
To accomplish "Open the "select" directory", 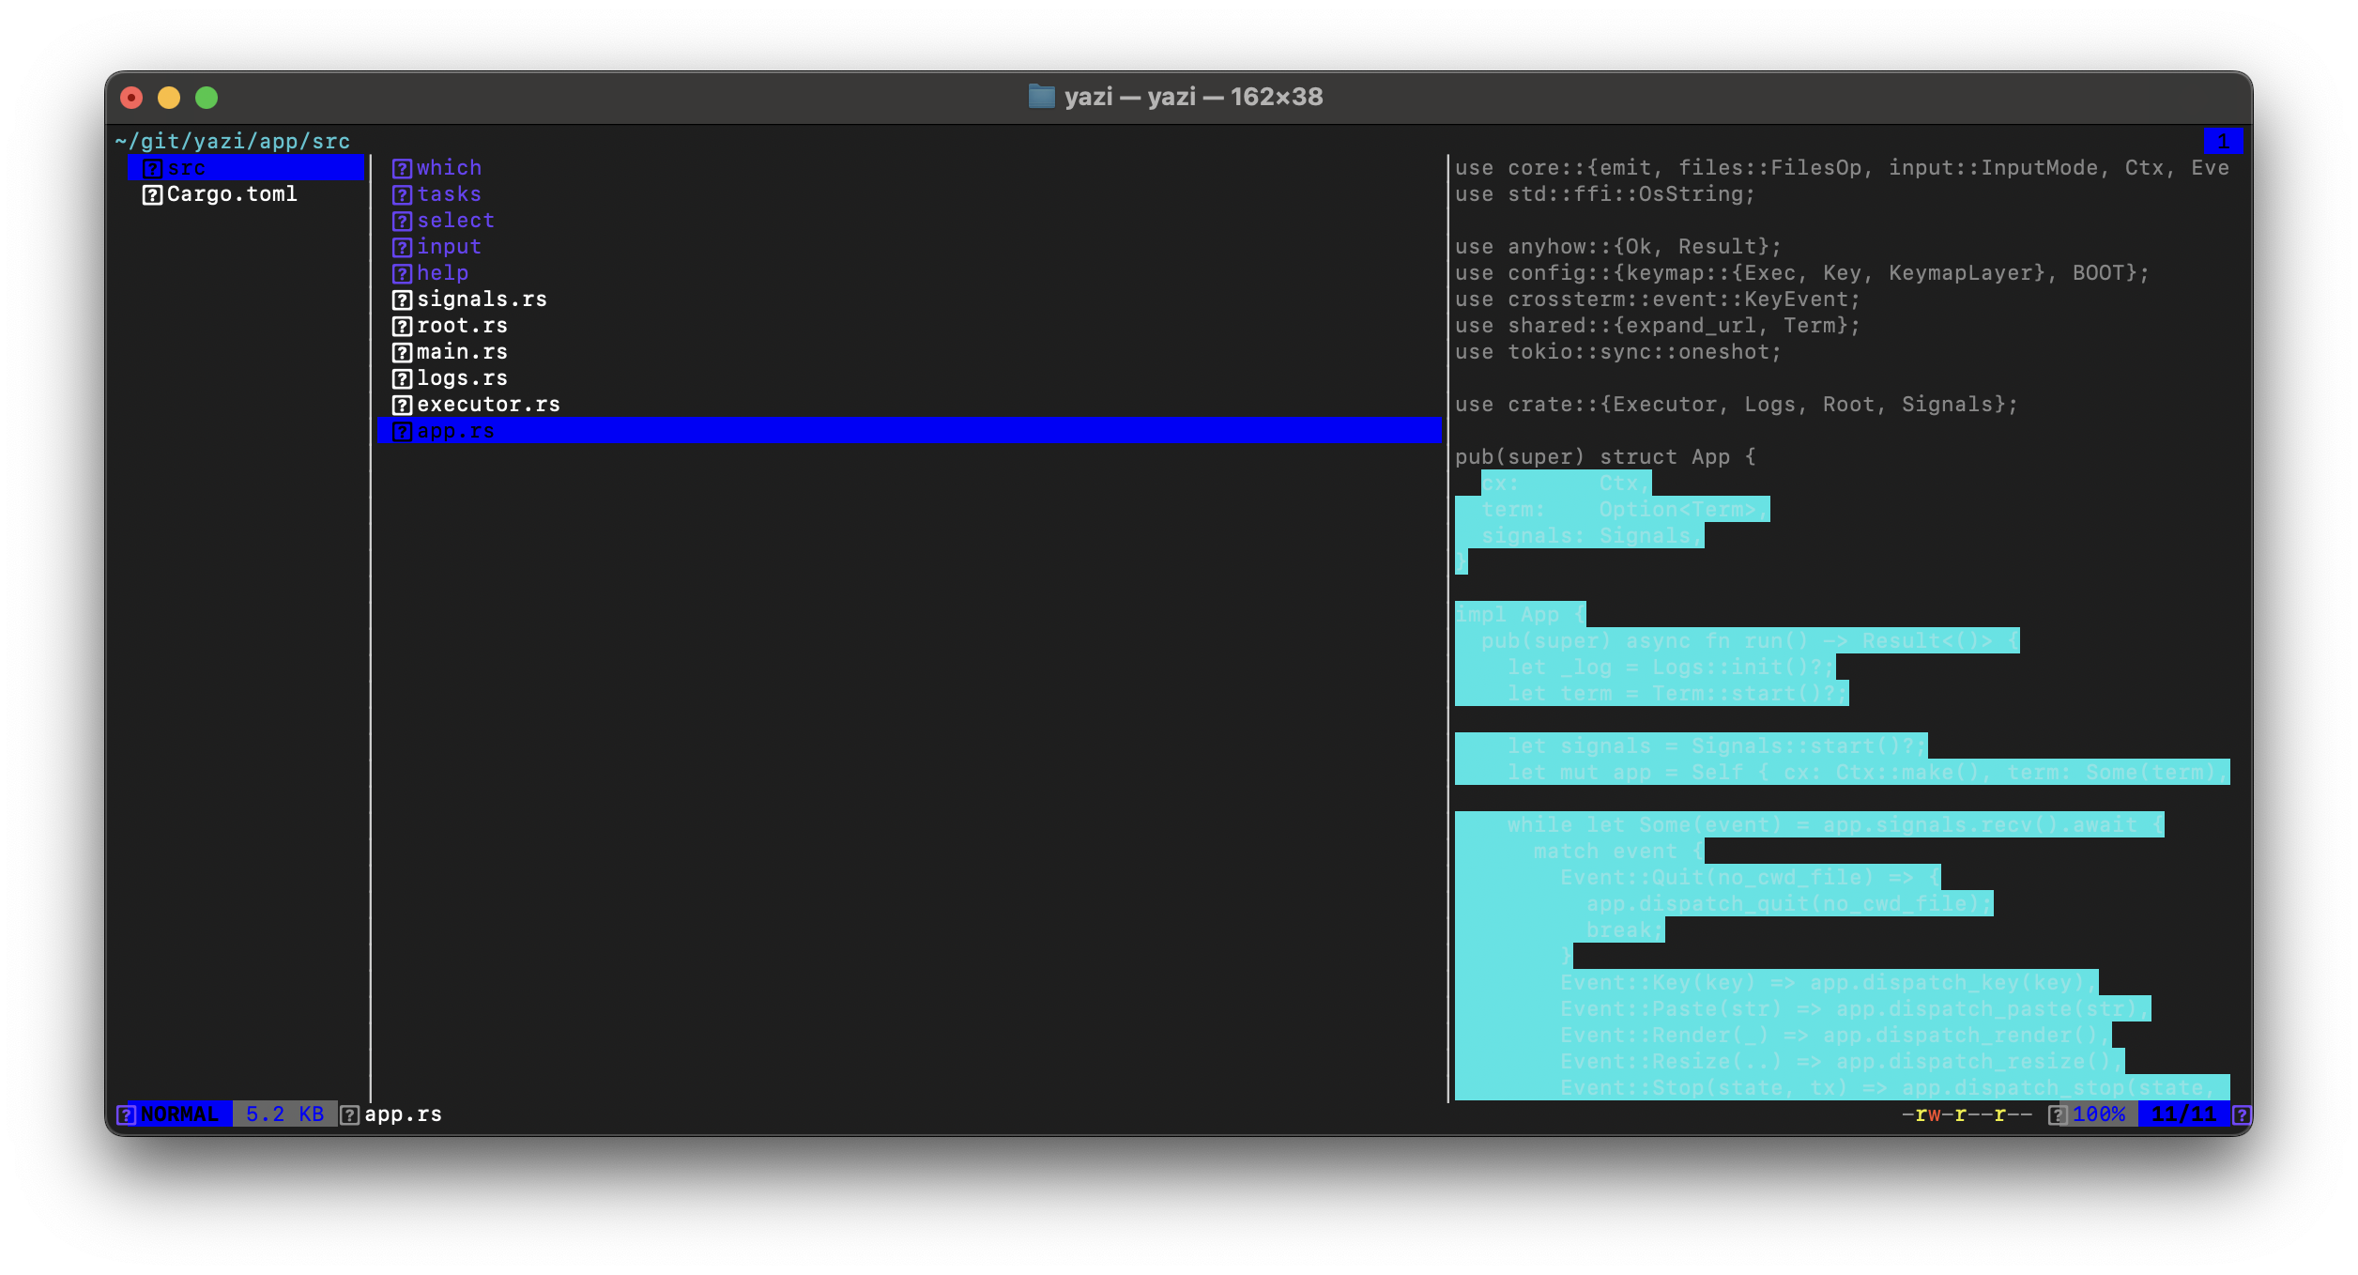I will [x=456, y=220].
